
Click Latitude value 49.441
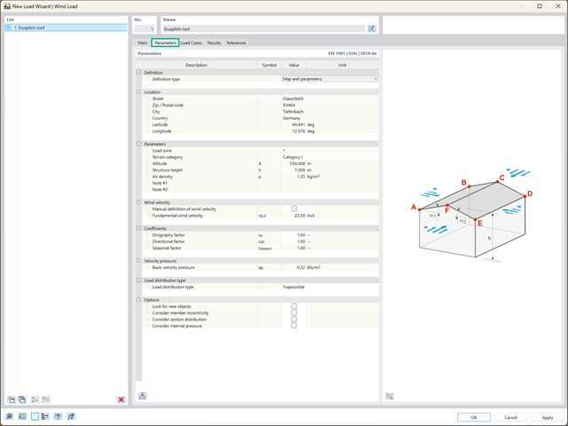(x=294, y=124)
